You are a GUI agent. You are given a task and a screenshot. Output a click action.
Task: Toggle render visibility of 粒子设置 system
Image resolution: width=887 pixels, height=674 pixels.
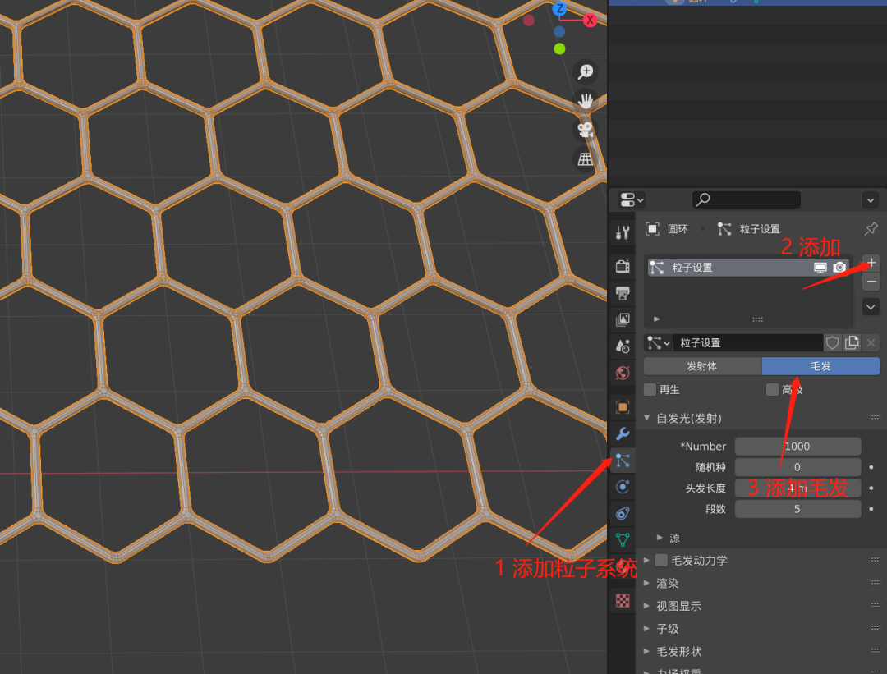tap(839, 268)
